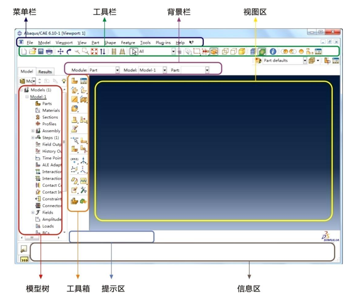Toggle the wireframe render style icon
362x300 pixels.
click(225, 52)
